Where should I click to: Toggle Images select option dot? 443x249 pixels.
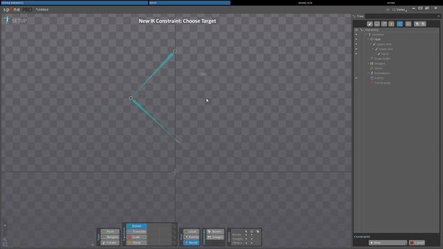click(x=246, y=239)
